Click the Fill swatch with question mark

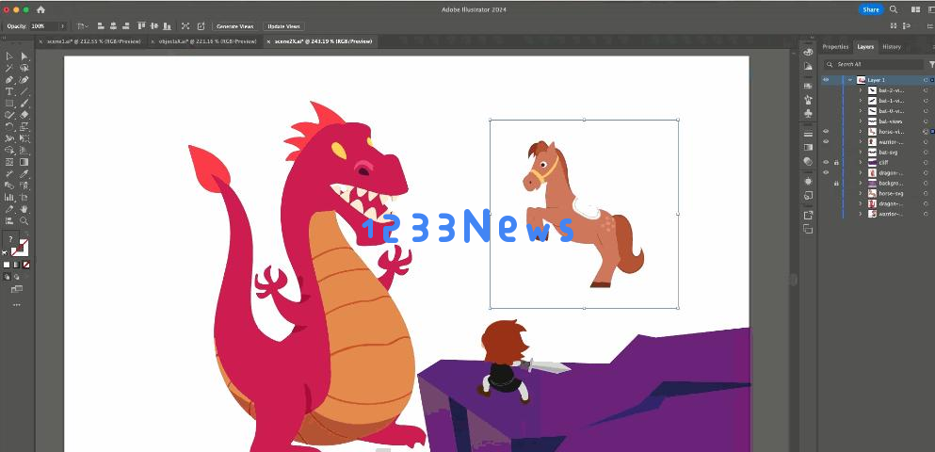pyautogui.click(x=10, y=240)
